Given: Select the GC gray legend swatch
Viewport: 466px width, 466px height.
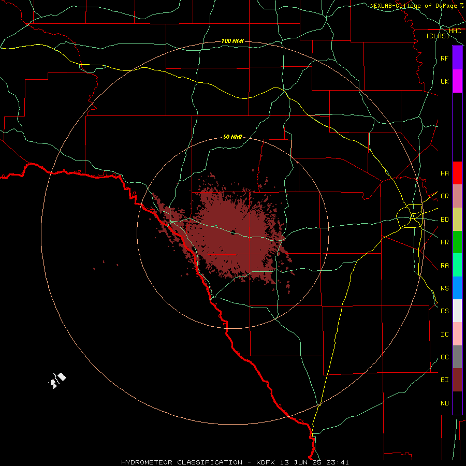Looking at the screenshot, I should coord(457,357).
